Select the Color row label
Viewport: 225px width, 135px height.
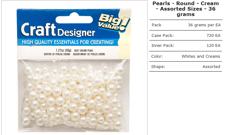(x=157, y=56)
